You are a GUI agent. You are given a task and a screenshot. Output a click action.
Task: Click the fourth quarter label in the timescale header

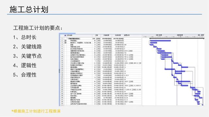(x=180, y=35)
